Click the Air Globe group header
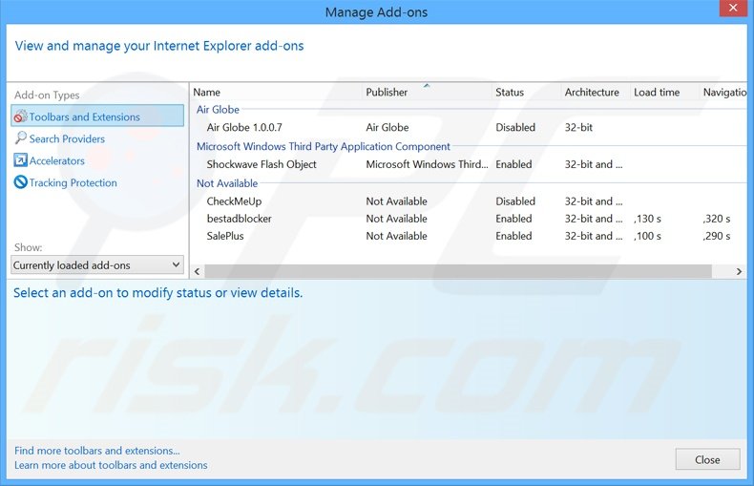 click(218, 110)
